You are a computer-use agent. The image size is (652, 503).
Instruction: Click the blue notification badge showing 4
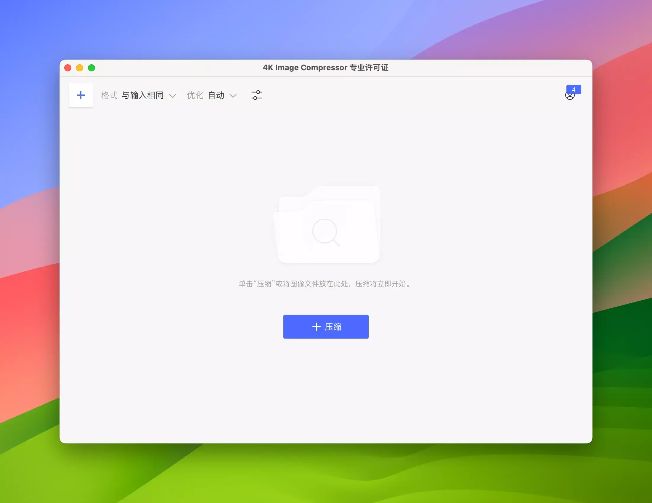(x=574, y=89)
